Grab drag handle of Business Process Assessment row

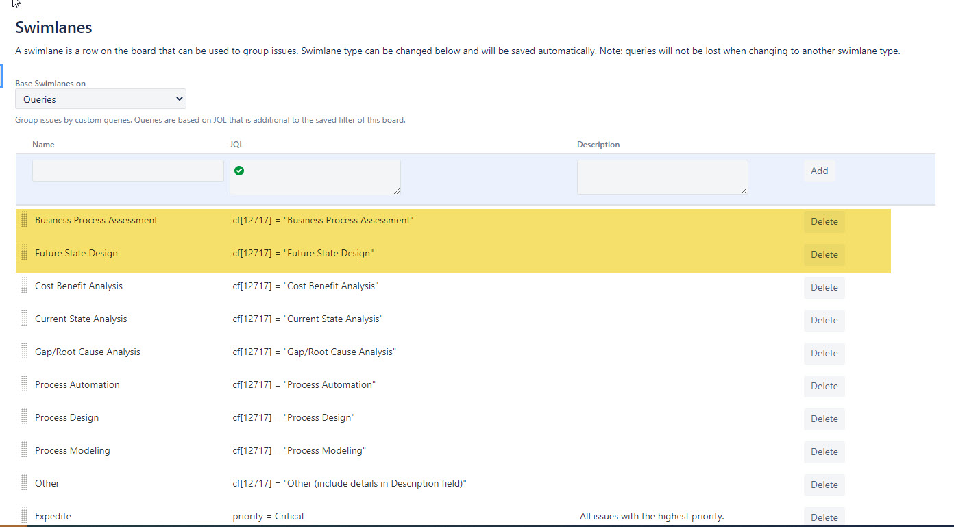coord(24,219)
